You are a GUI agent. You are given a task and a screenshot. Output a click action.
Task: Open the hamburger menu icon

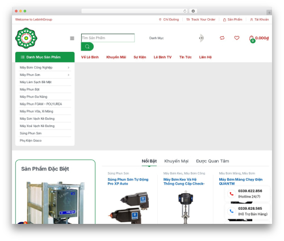72,38
